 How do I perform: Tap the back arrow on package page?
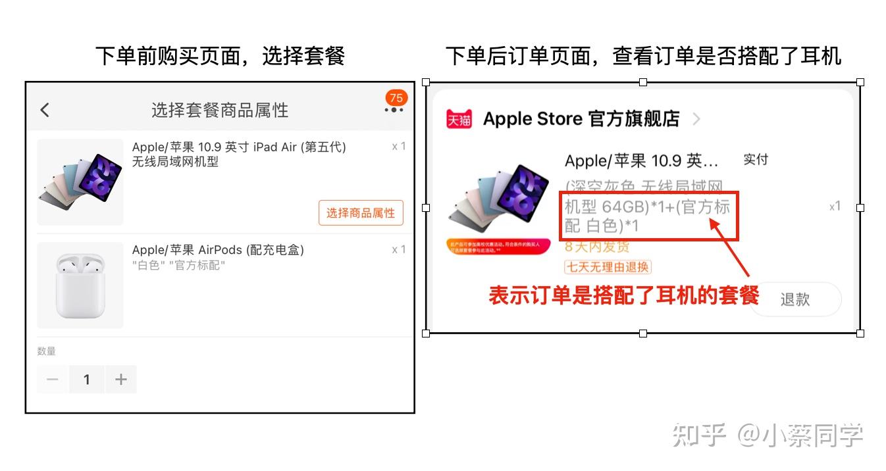point(45,110)
